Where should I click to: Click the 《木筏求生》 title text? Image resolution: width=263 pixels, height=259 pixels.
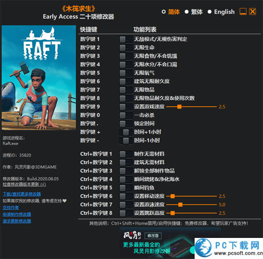pos(78,8)
